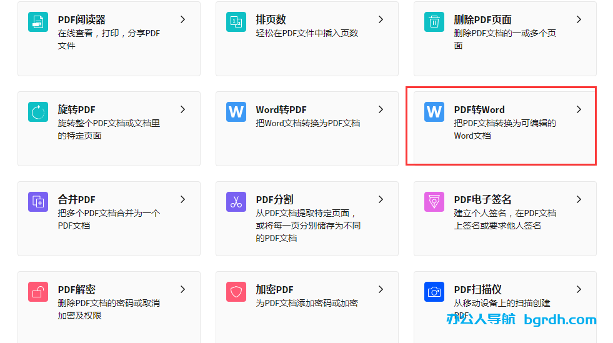Select the PDF解密 title link
The image size is (613, 343).
[77, 289]
